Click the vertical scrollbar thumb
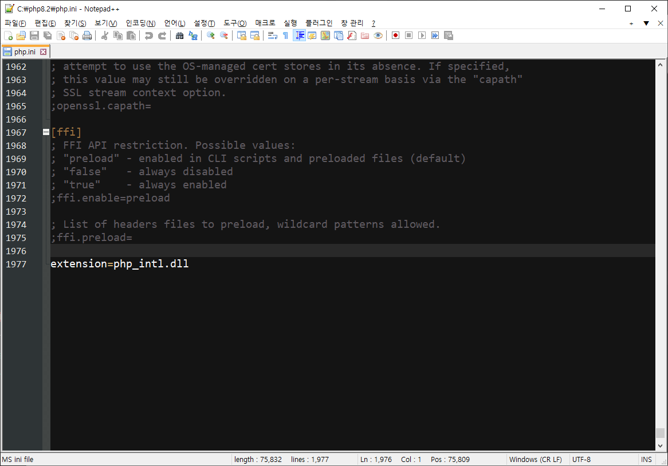Viewport: 668px width, 466px height. pyautogui.click(x=661, y=433)
